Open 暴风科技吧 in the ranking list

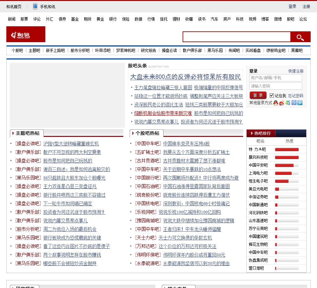coord(258,157)
